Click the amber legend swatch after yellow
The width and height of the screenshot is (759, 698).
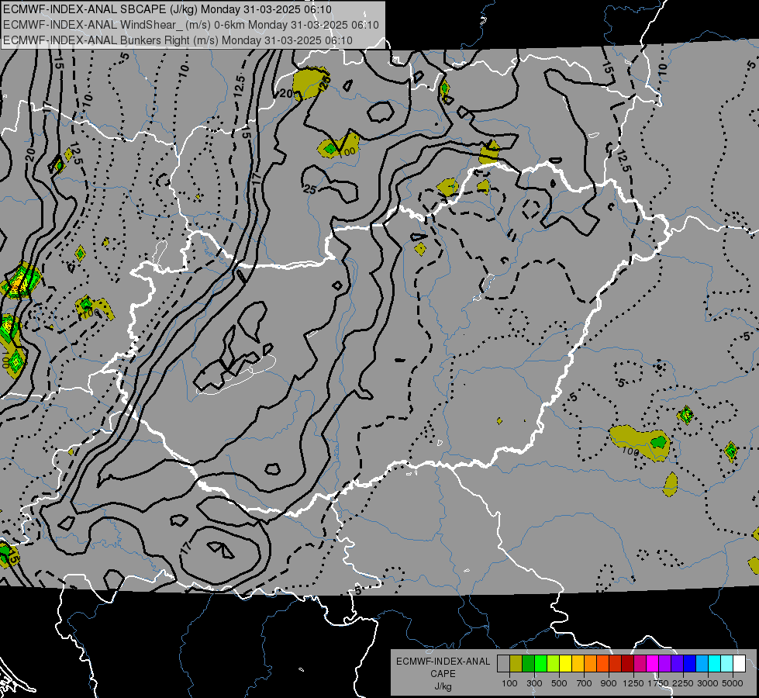click(578, 663)
